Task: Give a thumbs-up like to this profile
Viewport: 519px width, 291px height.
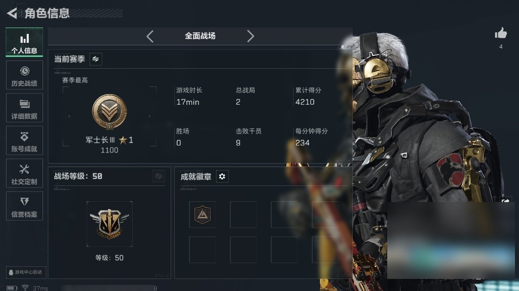Action: (501, 34)
